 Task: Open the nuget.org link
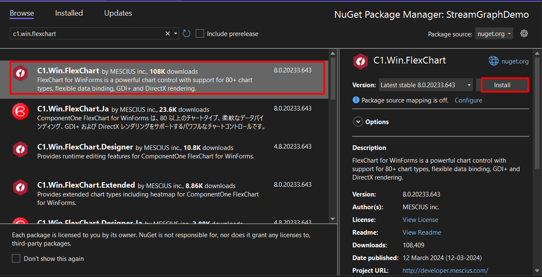(515, 61)
